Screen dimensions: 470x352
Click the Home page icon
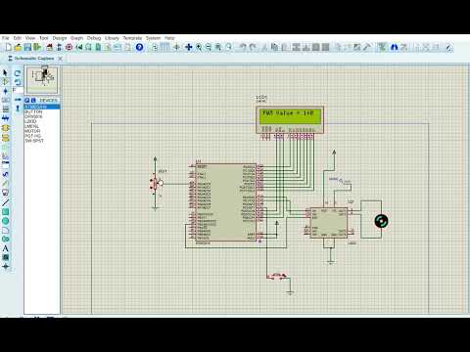click(x=50, y=47)
